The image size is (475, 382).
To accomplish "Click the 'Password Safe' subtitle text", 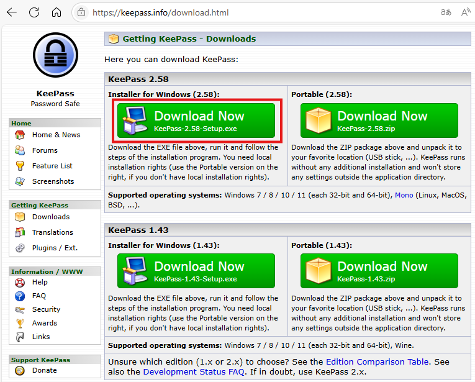I will pos(55,104).
